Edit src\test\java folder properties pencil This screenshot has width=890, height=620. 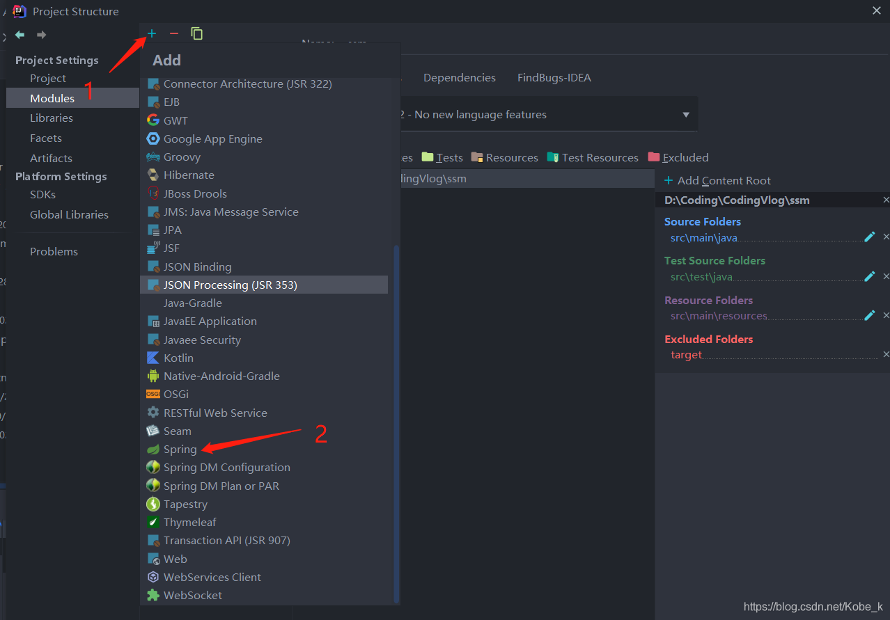[869, 276]
